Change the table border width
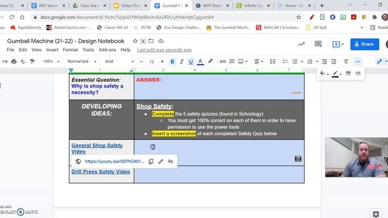The height and width of the screenshot is (218, 388). pyautogui.click(x=348, y=73)
